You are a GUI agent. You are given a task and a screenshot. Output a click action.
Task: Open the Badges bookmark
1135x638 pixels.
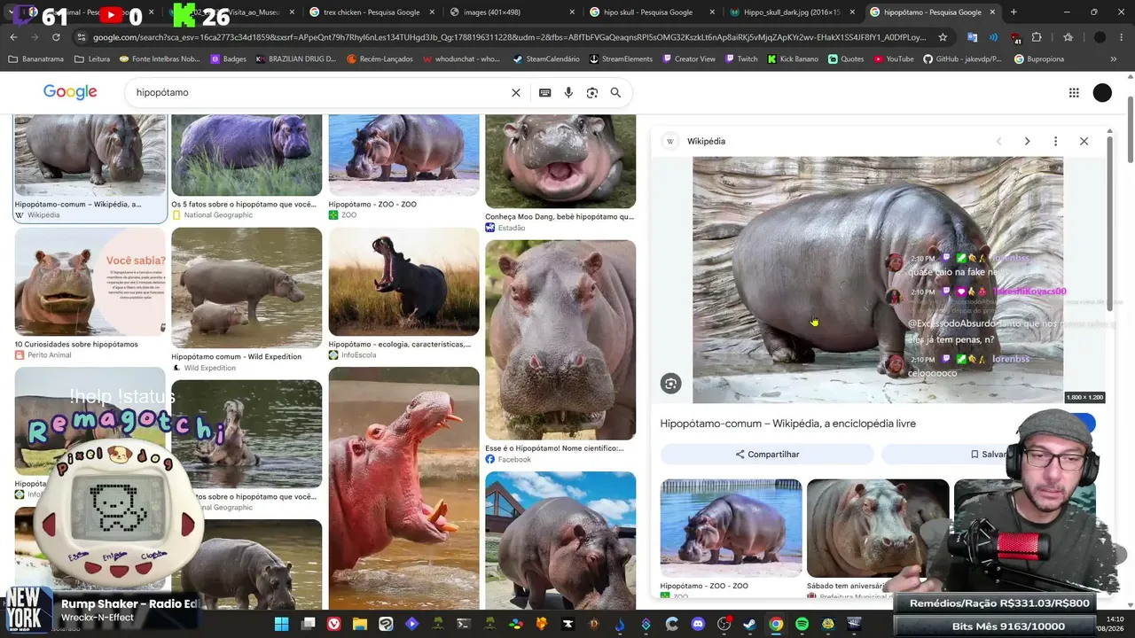[x=229, y=58]
